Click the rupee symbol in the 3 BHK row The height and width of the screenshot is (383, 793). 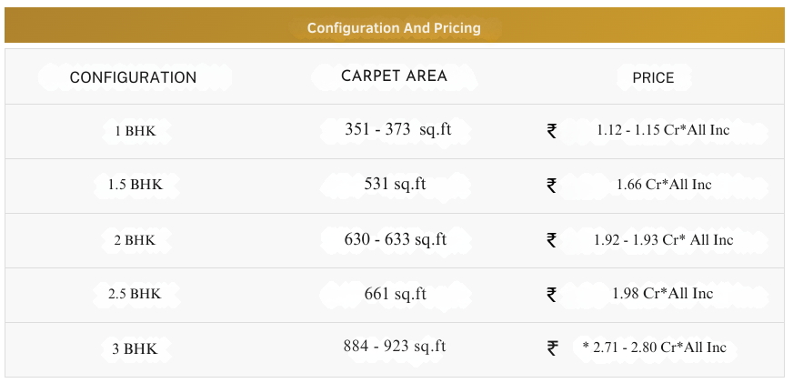coord(552,348)
